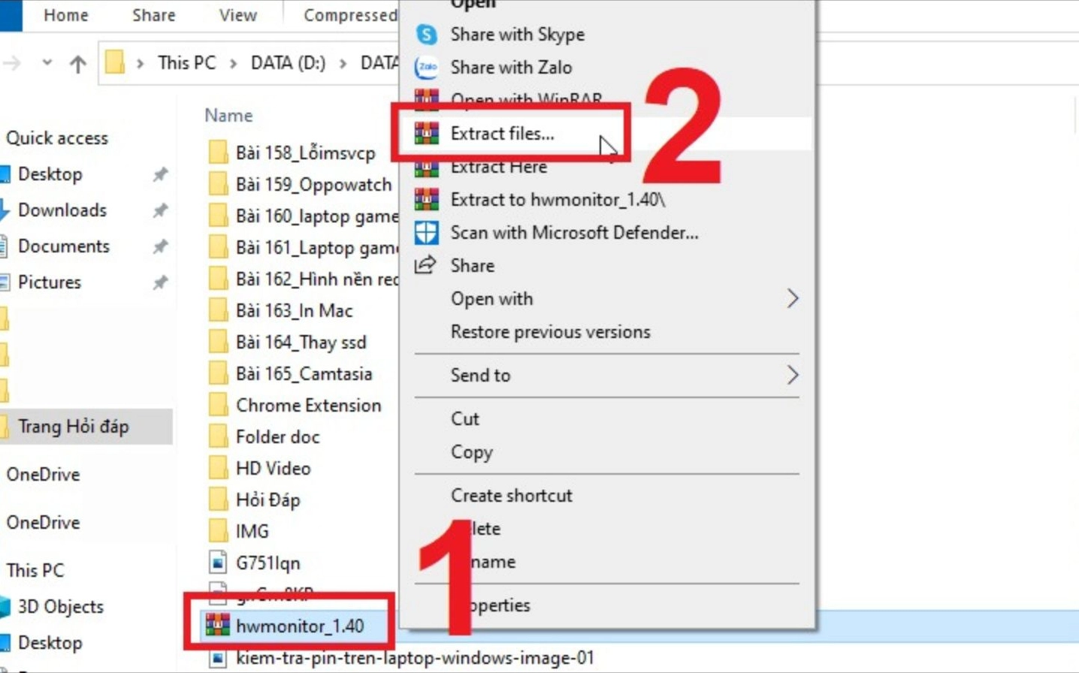This screenshot has height=673, width=1079.
Task: Click the WinRAR Extract Here icon
Action: (426, 167)
